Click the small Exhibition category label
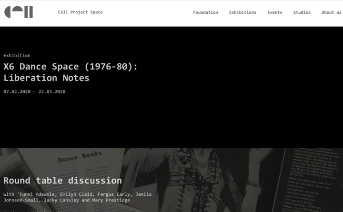This screenshot has width=343, height=212. pyautogui.click(x=17, y=56)
